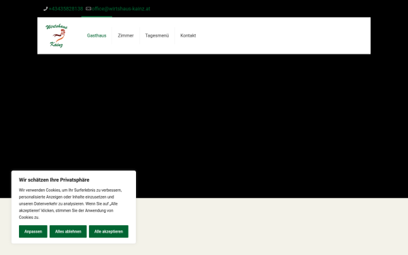The height and width of the screenshot is (255, 408).
Task: Select the Tagesmenü nav item
Action: [157, 35]
